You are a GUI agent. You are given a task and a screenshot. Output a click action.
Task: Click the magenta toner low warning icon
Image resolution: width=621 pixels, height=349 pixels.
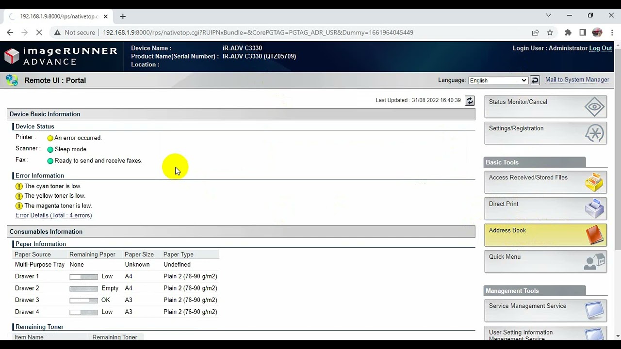click(19, 206)
